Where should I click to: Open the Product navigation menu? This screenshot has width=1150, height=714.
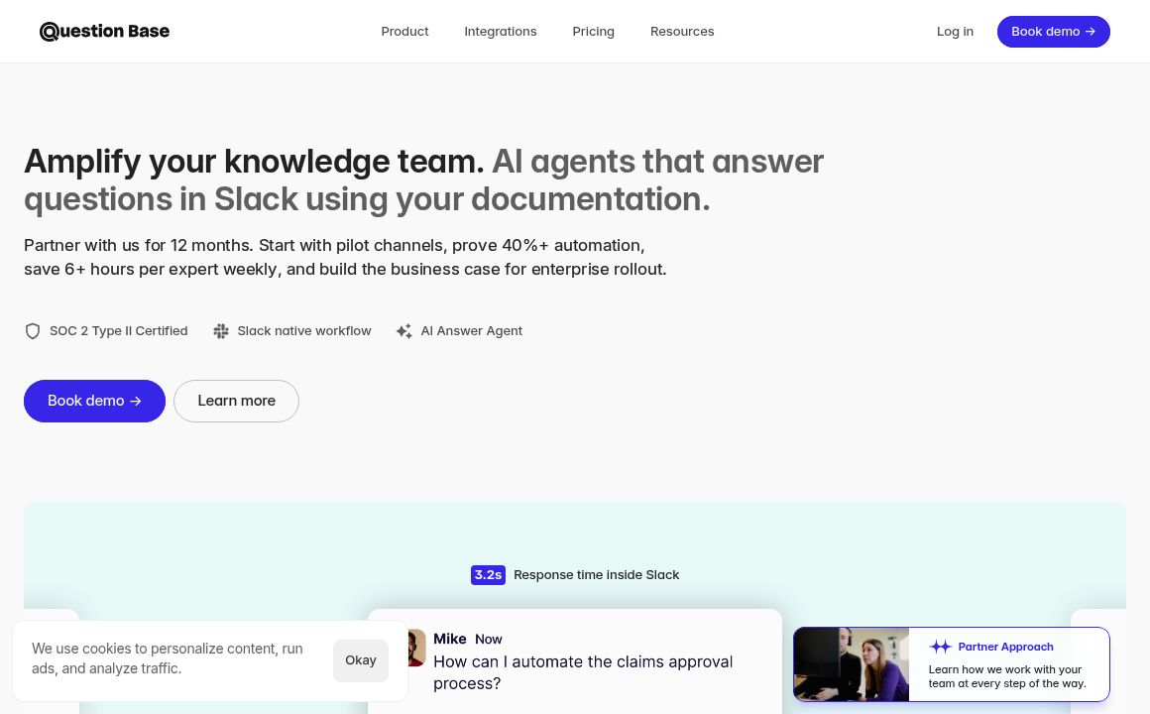[x=404, y=32]
